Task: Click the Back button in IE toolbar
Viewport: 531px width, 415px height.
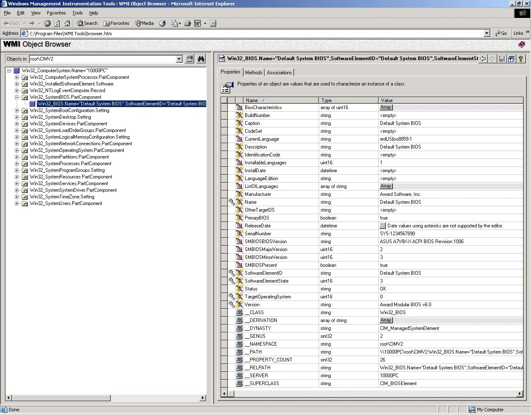Action: (x=12, y=23)
